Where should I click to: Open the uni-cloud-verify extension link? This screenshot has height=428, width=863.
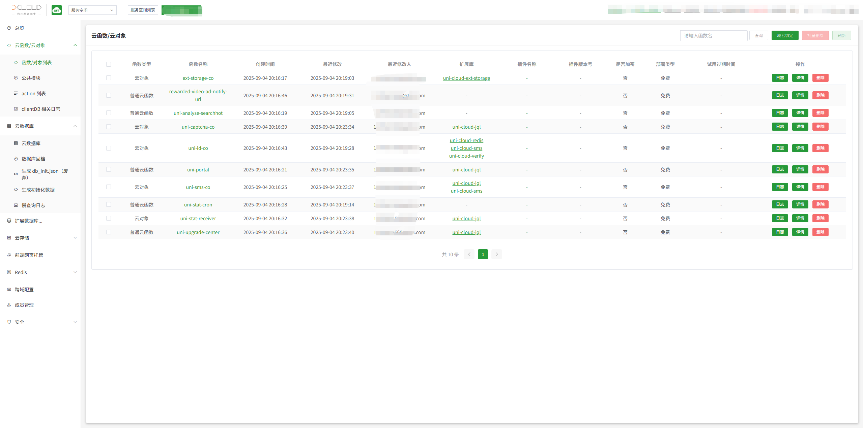click(466, 156)
